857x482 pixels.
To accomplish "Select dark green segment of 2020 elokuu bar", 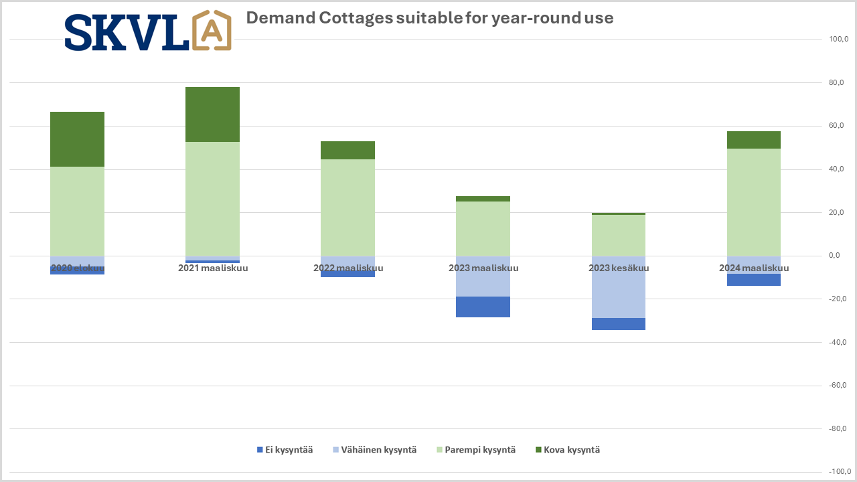I will coord(77,139).
